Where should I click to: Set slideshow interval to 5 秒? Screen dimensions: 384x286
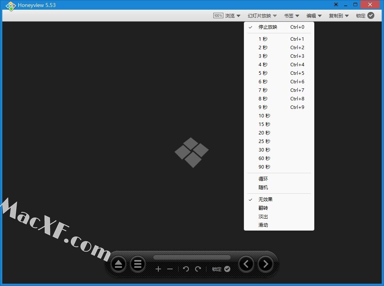click(x=279, y=73)
